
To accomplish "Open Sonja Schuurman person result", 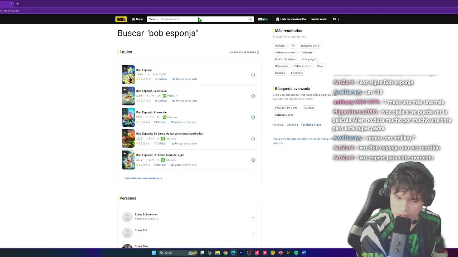I will [x=146, y=215].
